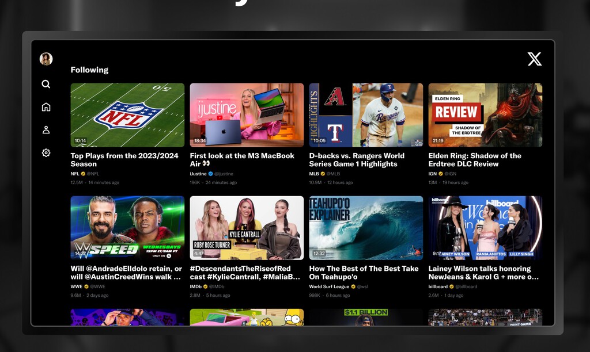The width and height of the screenshot is (590, 352).
Task: Click the "12.5M · 14 minutes ago" stats
Action: pyautogui.click(x=95, y=182)
